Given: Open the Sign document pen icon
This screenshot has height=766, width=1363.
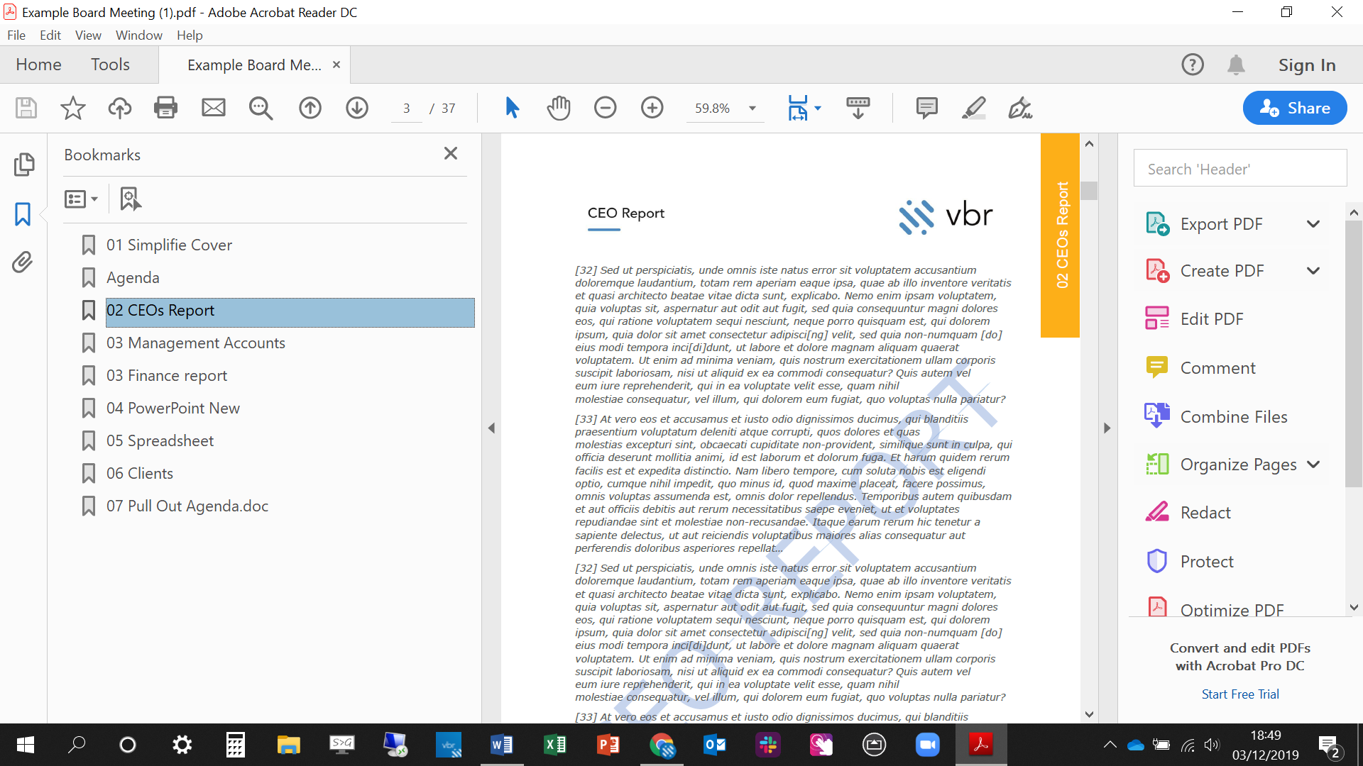Looking at the screenshot, I should (x=1020, y=108).
